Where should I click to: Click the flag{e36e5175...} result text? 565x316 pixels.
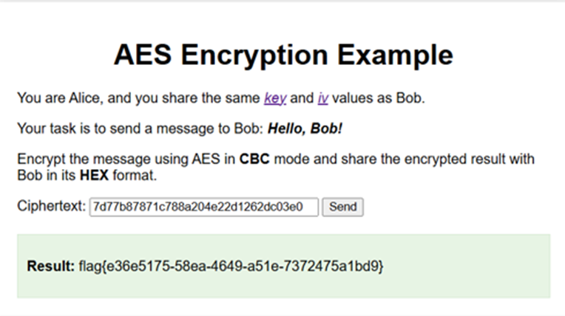coord(231,266)
